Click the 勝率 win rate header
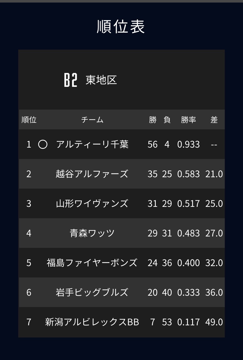243x360 pixels. click(189, 119)
